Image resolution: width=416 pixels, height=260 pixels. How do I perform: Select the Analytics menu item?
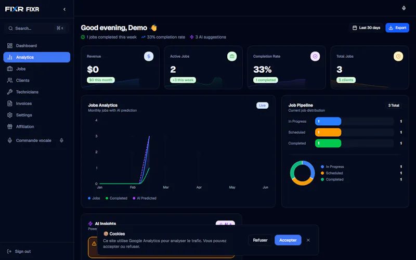click(36, 57)
